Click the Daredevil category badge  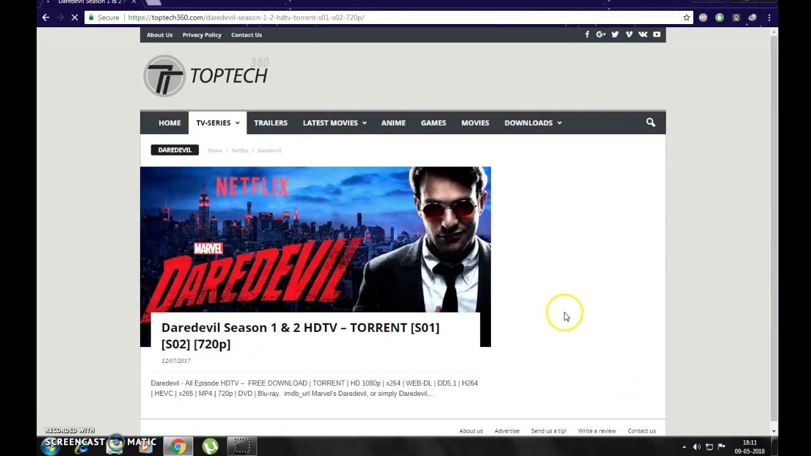[x=175, y=150]
